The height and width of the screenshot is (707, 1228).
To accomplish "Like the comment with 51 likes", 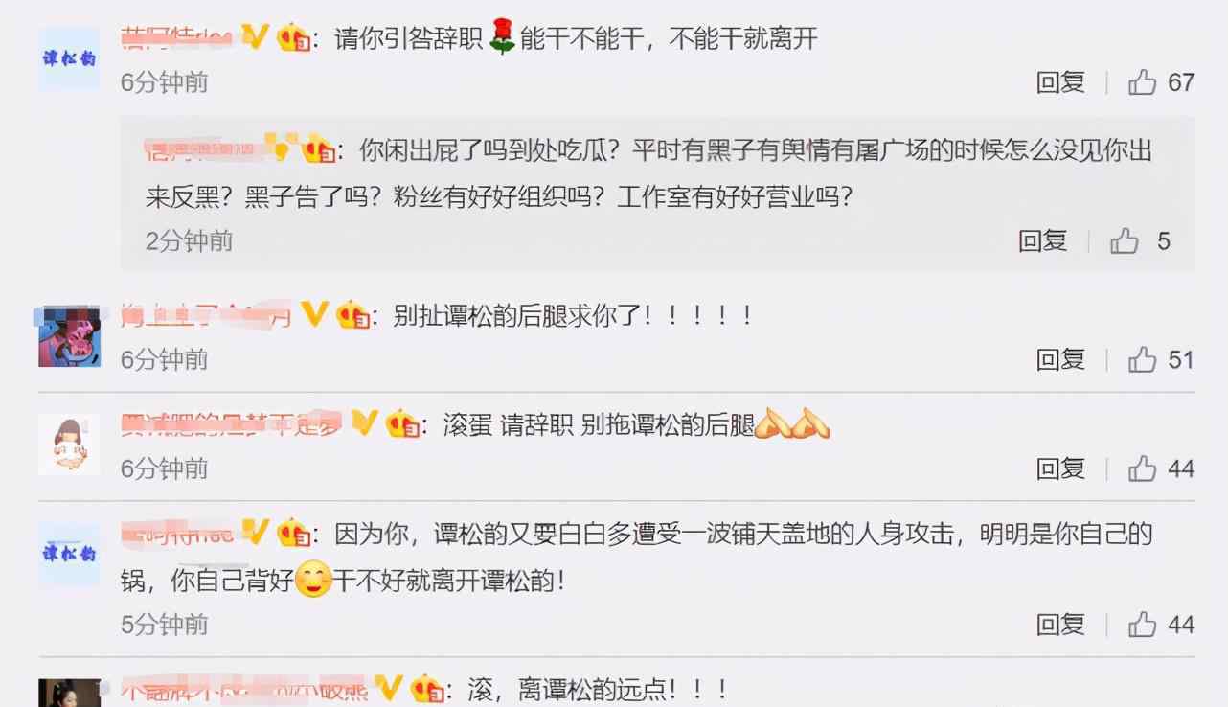I will tap(1143, 359).
